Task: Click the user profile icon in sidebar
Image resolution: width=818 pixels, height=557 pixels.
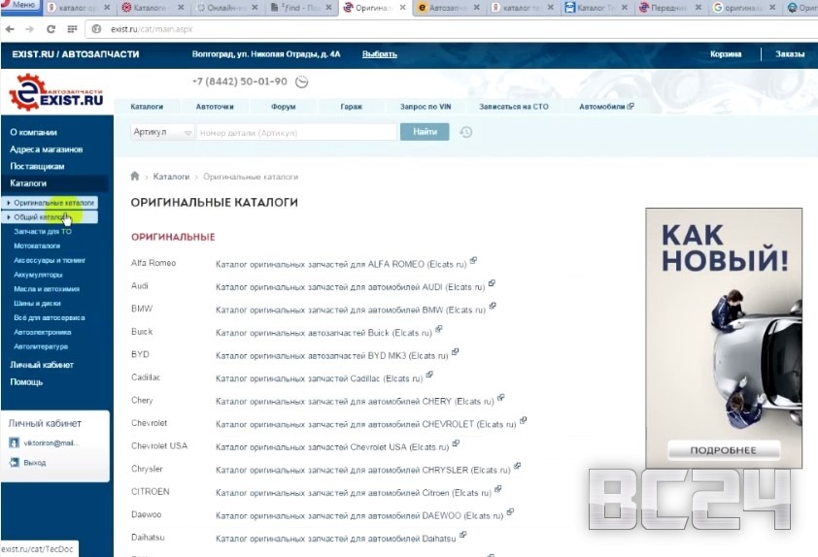Action: coord(14,443)
